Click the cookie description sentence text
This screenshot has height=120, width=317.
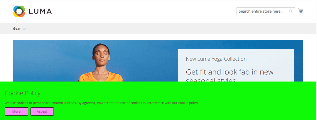pos(102,103)
